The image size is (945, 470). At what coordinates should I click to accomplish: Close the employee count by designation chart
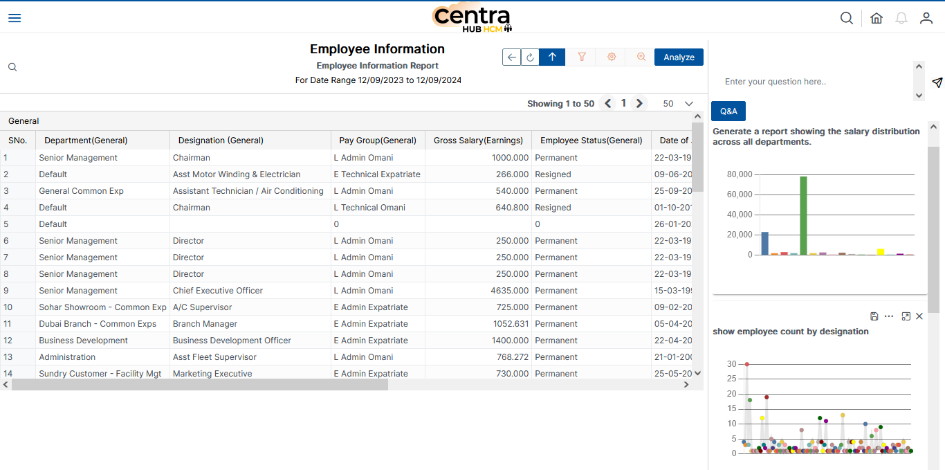919,316
